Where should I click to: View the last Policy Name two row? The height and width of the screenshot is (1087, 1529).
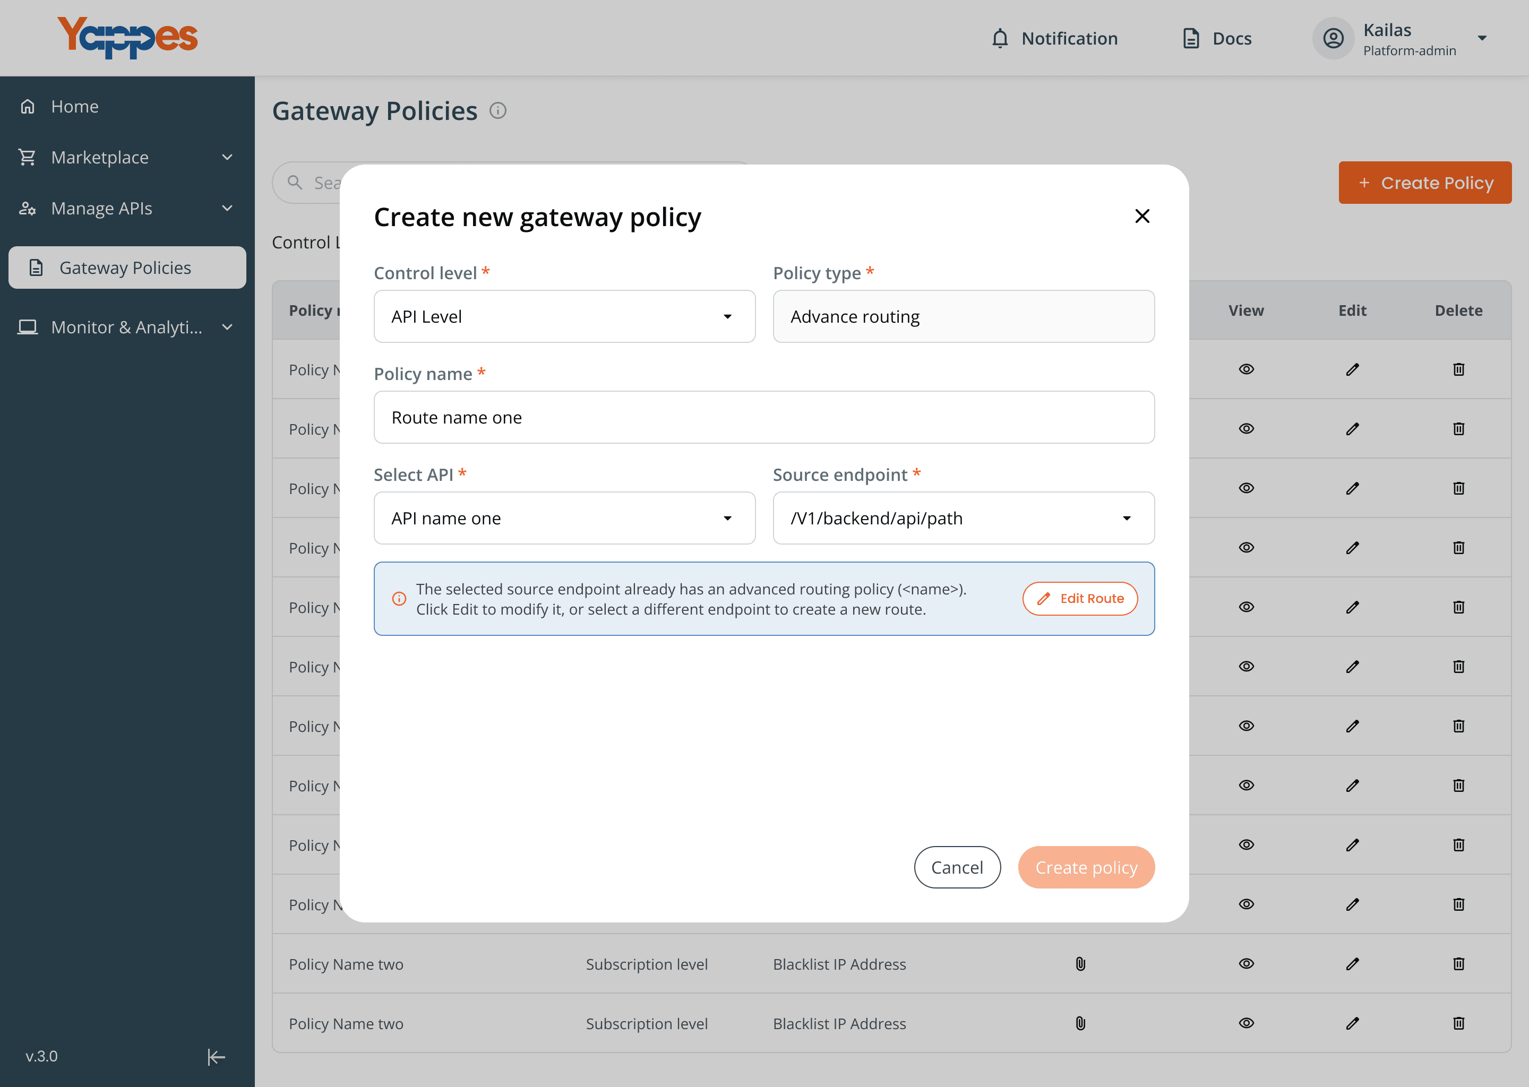[x=1246, y=1023]
